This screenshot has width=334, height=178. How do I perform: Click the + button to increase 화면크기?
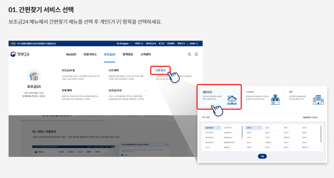197,44
